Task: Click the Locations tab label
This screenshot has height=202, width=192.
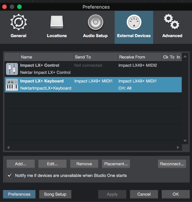Action: (x=57, y=36)
